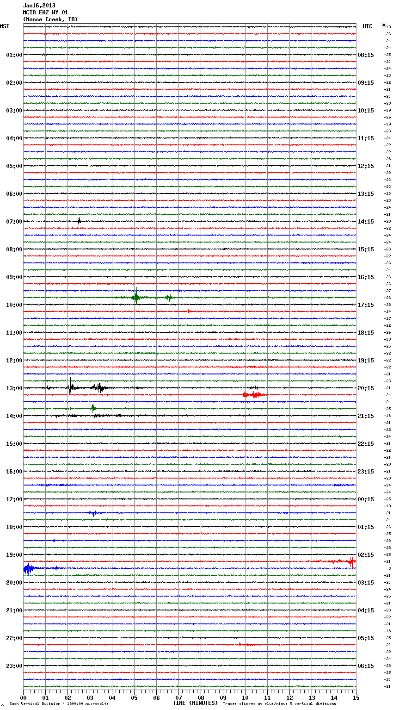Select the 09:00 MST hour label

point(14,277)
